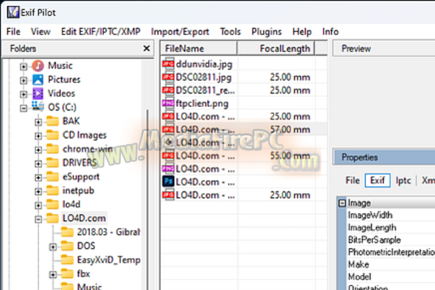This screenshot has height=290, width=435.
Task: Expand the Pictures folder node
Action: pos(24,80)
